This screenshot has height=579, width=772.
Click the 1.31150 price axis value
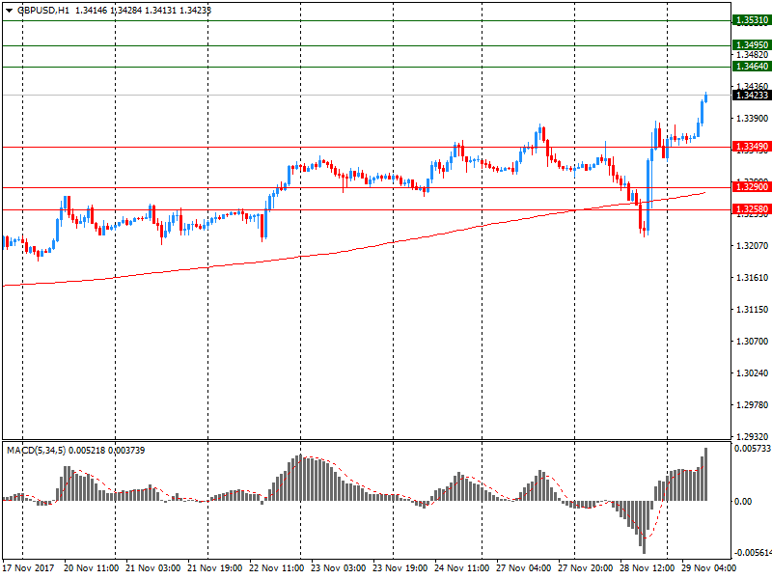(752, 310)
